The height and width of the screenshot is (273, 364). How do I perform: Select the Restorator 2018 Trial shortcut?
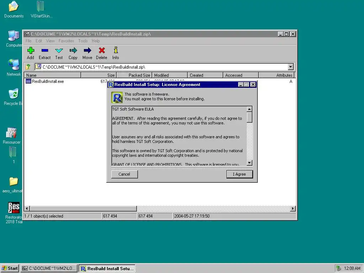click(14, 208)
